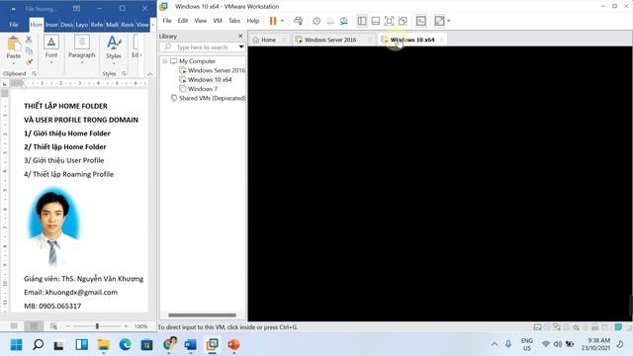Revert VM to its previous snapshot
The height and width of the screenshot is (356, 633).
(x=330, y=21)
